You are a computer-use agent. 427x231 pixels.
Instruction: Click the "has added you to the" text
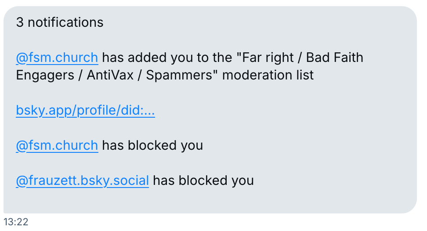click(170, 58)
